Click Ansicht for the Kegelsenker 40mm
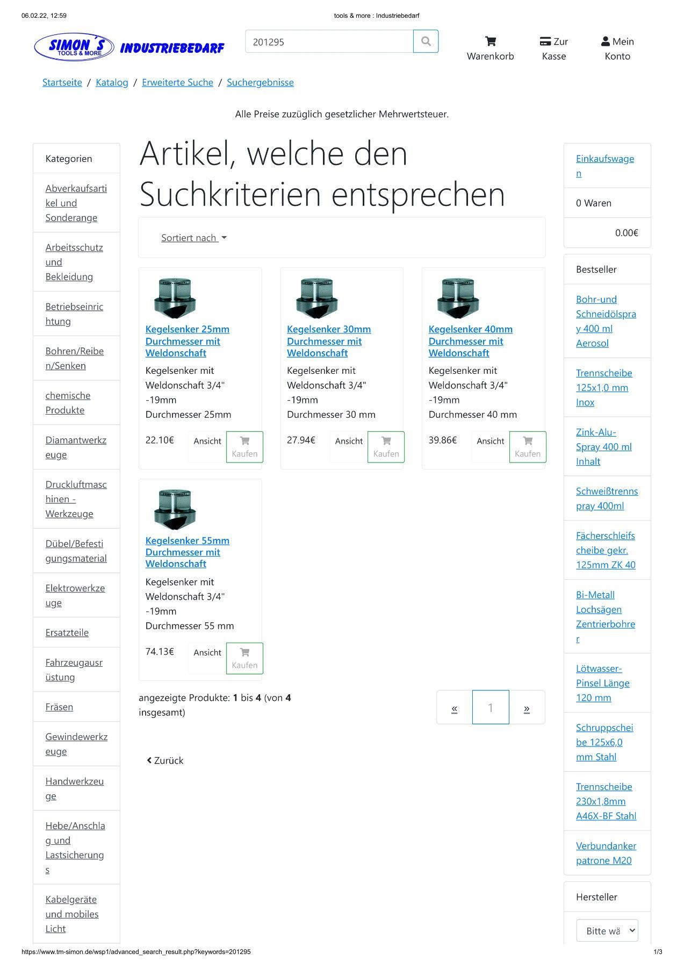The image size is (684, 968). pyautogui.click(x=490, y=441)
